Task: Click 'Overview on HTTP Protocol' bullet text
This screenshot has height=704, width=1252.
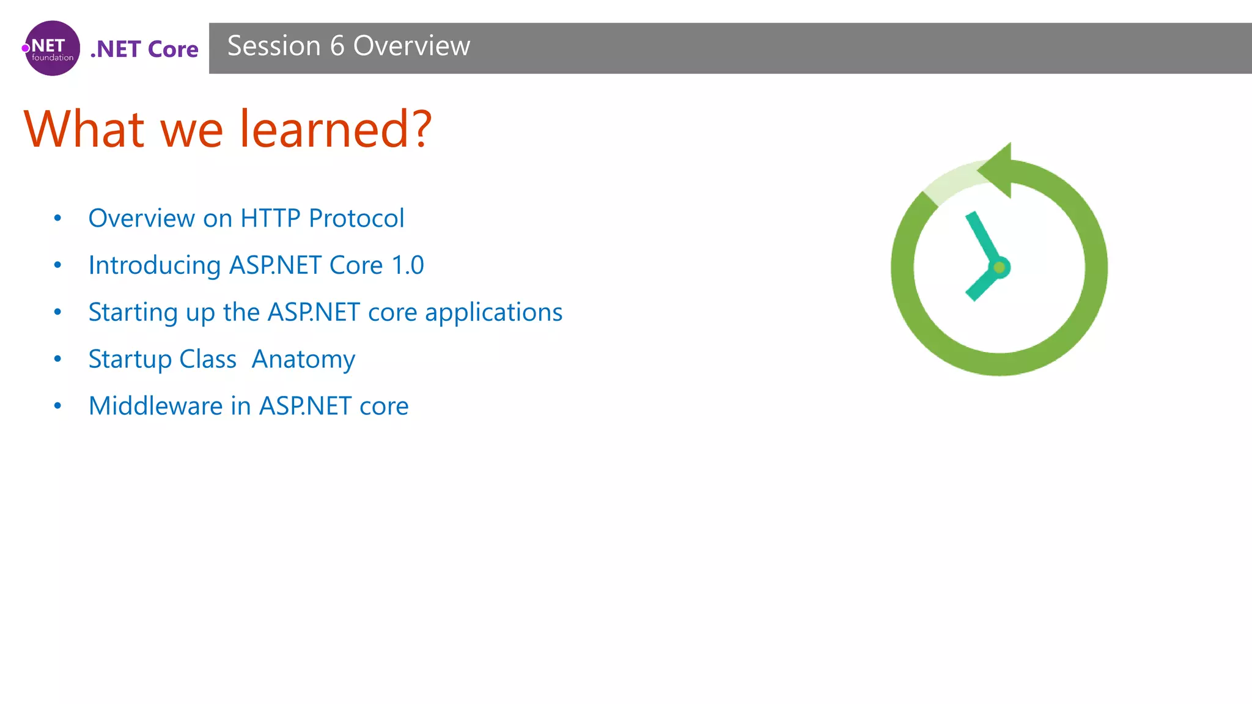Action: [246, 218]
